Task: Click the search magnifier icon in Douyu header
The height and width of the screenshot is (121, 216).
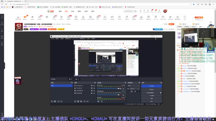Action: [135, 11]
